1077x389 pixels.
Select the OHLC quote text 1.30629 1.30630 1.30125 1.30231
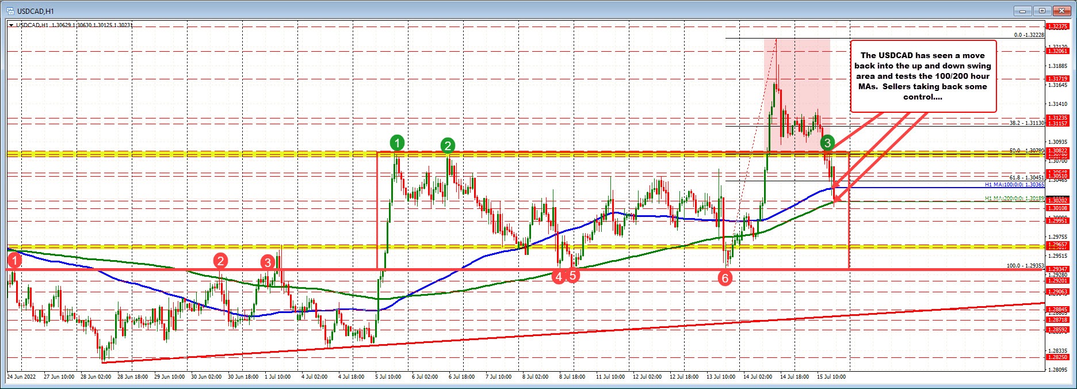click(x=92, y=25)
